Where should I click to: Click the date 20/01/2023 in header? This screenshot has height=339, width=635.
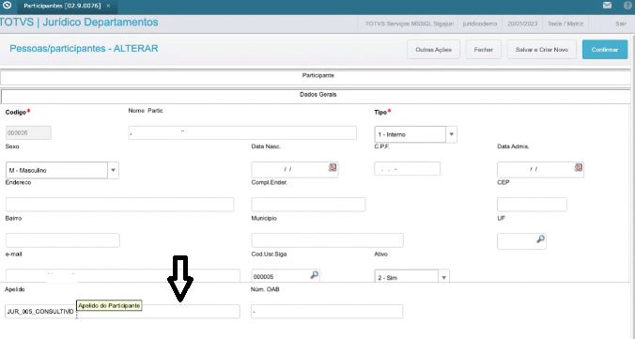[522, 23]
